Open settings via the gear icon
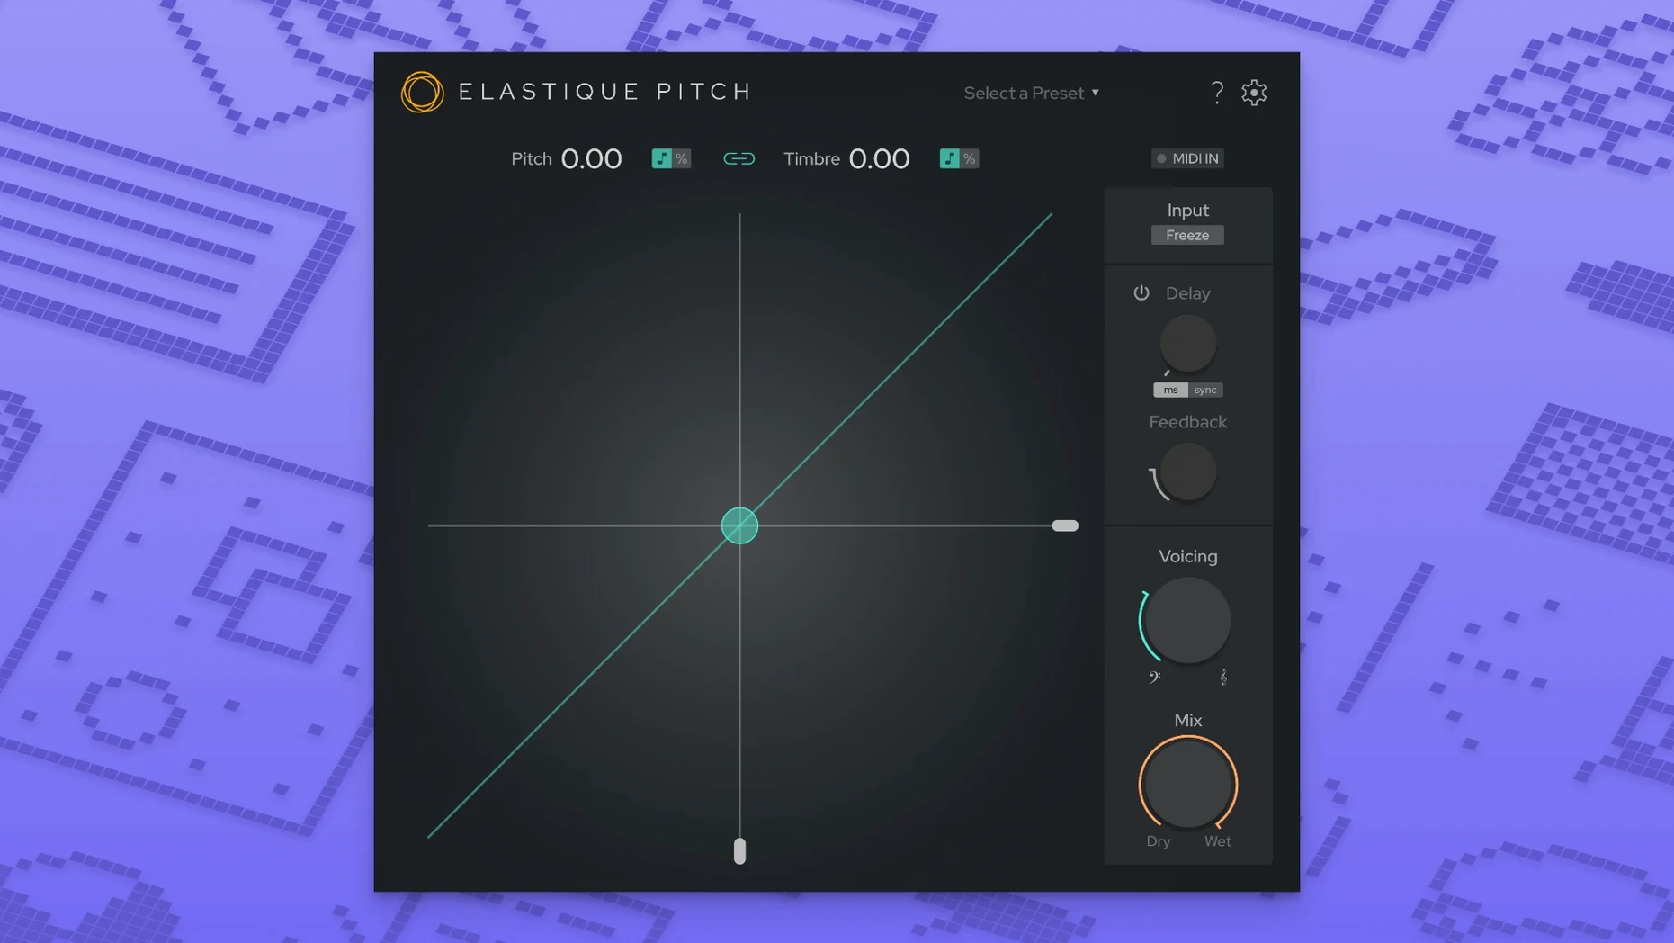Screen dimensions: 1674x943 click(1254, 93)
